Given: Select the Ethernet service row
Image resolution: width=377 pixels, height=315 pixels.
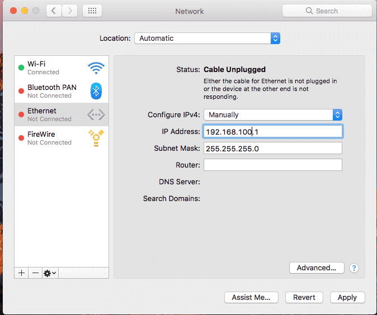Looking at the screenshot, I should click(x=62, y=114).
